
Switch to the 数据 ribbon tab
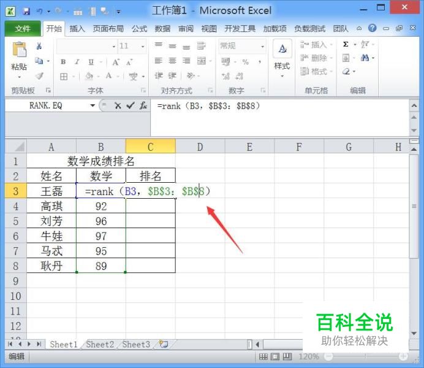tap(162, 28)
